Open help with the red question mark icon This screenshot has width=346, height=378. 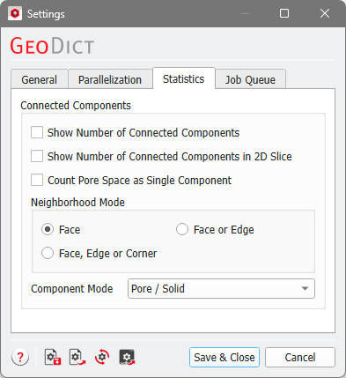tap(20, 357)
